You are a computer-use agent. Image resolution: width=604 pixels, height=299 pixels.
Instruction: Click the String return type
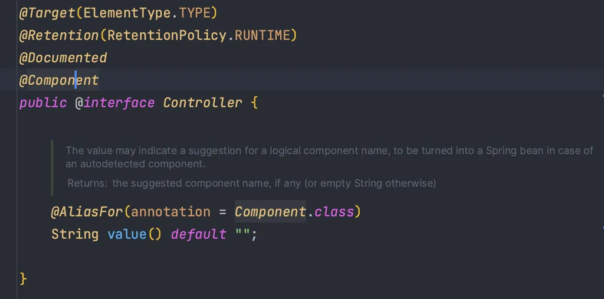(75, 234)
